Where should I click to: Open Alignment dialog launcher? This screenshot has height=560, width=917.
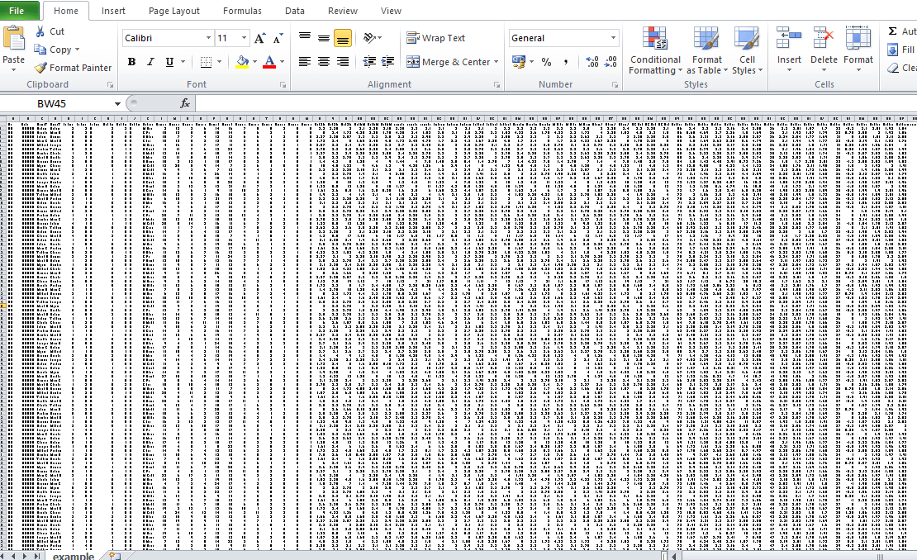497,85
